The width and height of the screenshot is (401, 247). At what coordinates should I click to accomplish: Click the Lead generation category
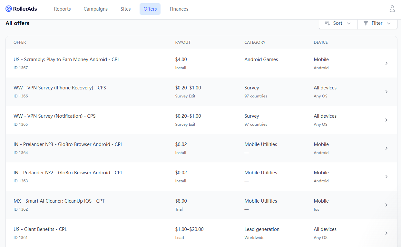pos(262,229)
